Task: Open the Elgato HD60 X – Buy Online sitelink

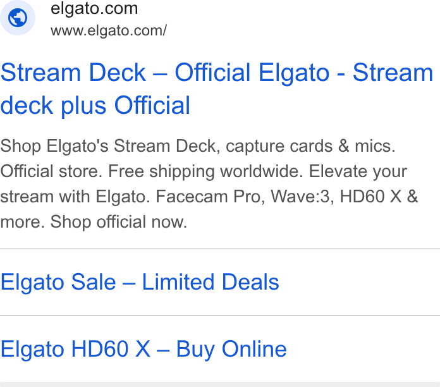Action: point(144,349)
